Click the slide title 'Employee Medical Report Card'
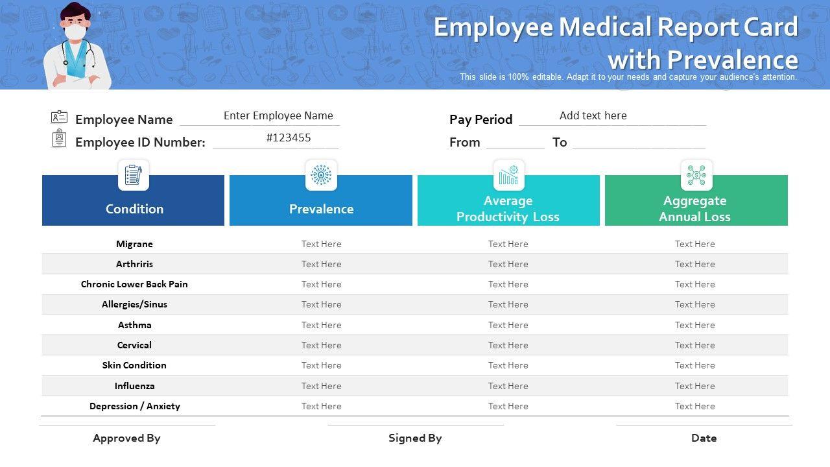Viewport: 830px width, 467px height. click(615, 27)
